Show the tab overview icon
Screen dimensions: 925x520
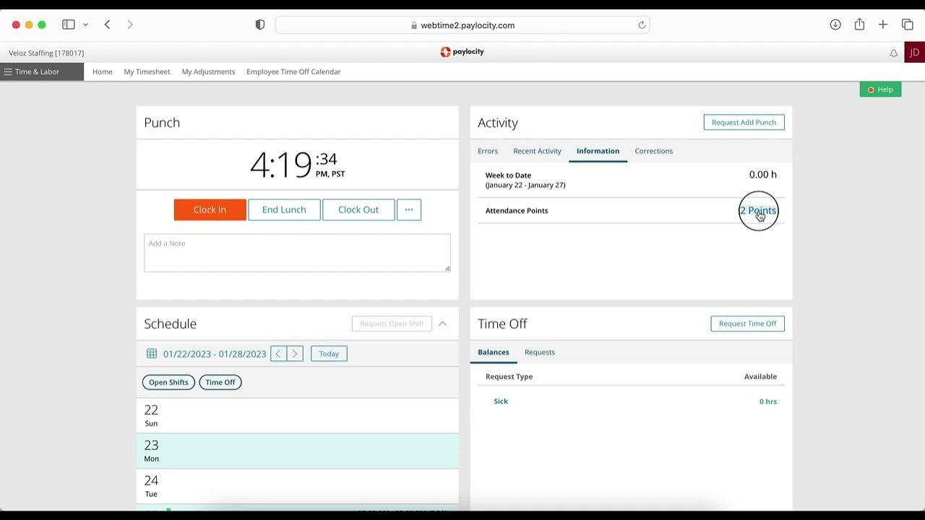(908, 25)
